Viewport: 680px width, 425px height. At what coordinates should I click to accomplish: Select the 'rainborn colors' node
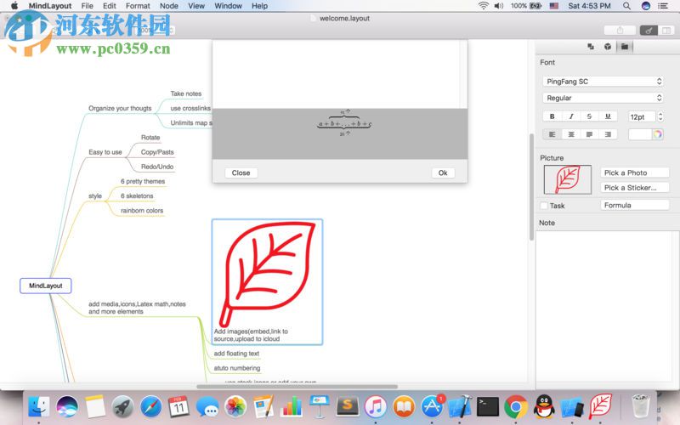[x=142, y=211]
